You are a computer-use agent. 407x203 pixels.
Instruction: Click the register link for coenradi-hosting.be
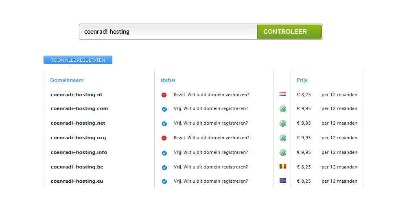[211, 167]
